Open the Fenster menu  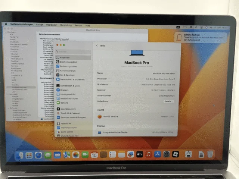(x=78, y=25)
